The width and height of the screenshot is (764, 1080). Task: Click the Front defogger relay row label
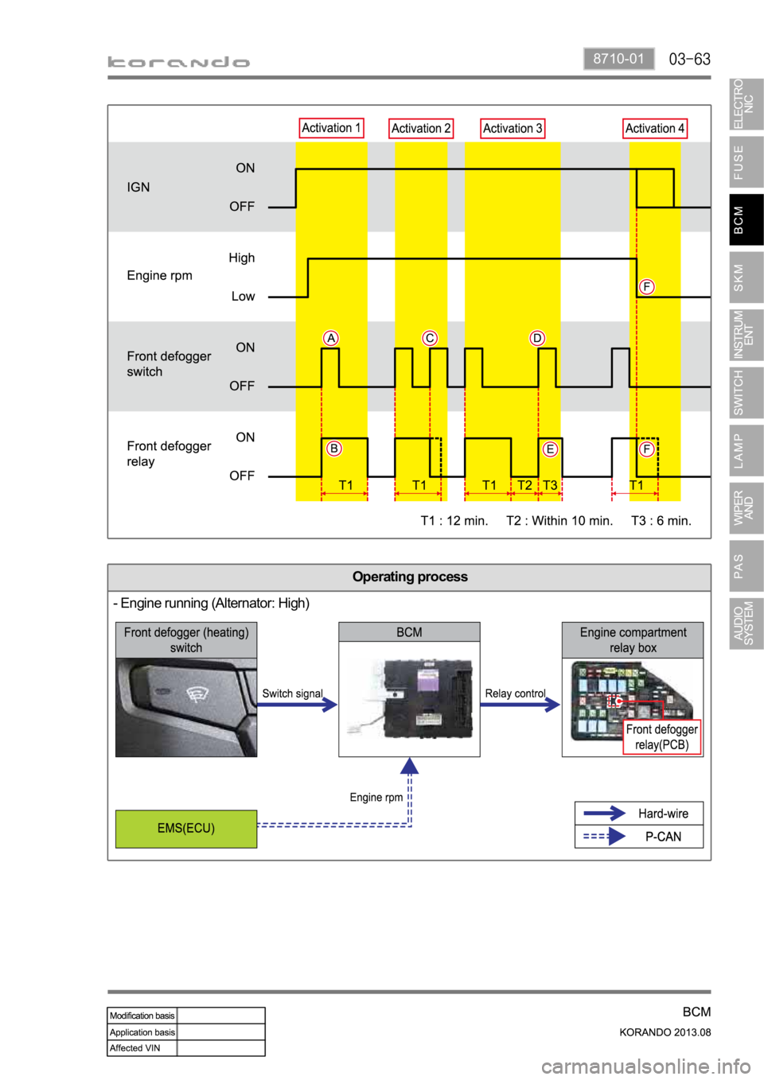[x=169, y=453]
